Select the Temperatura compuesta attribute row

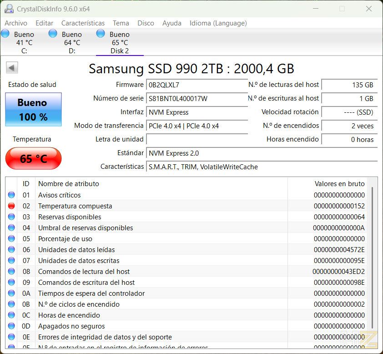pyautogui.click(x=186, y=206)
